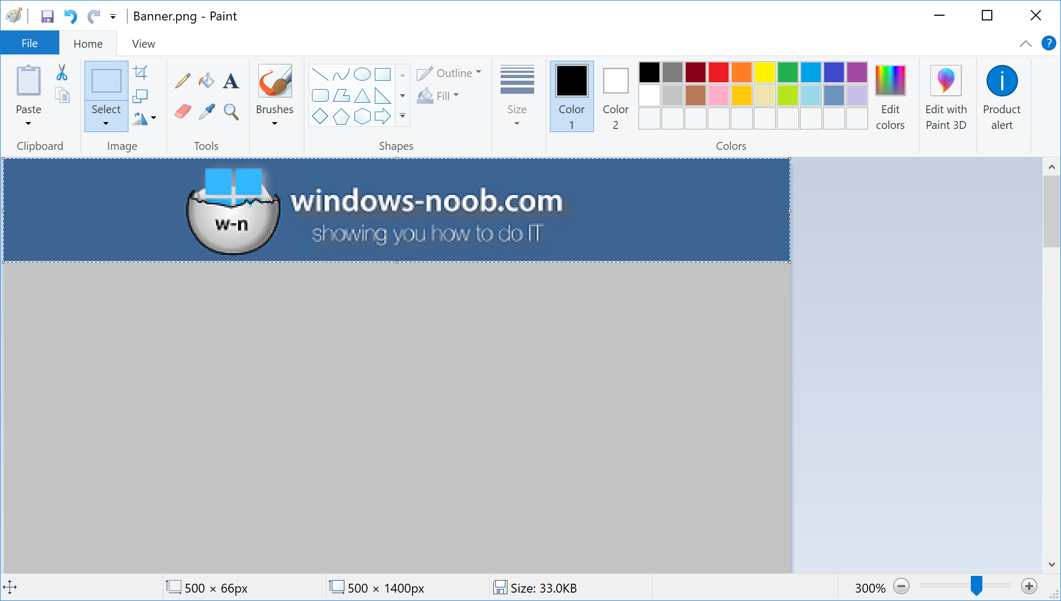This screenshot has width=1061, height=601.
Task: Click the vertical scrollbar up arrow
Action: [1052, 167]
